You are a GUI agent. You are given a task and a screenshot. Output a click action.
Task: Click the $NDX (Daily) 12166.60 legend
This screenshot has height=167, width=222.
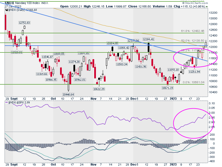click(23, 10)
